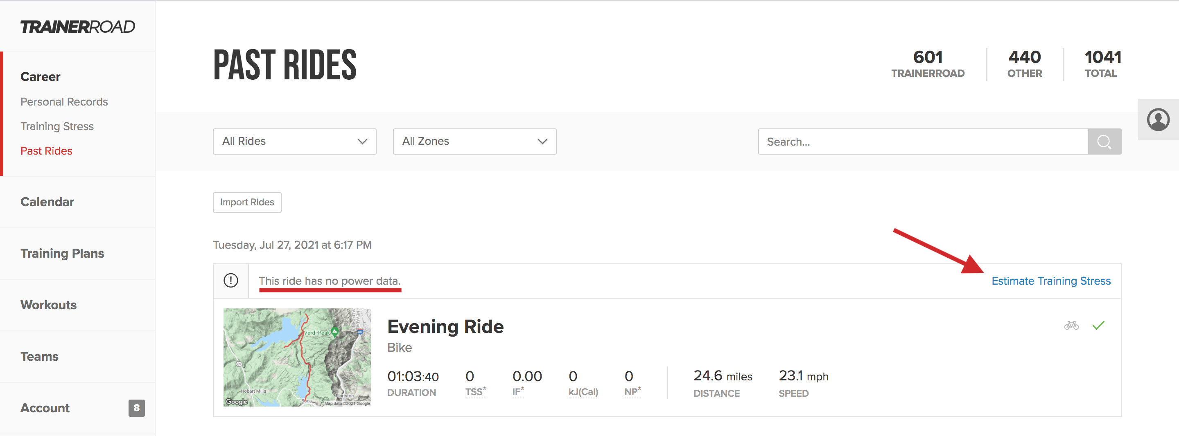Select Past Rides in sidebar

[x=46, y=151]
